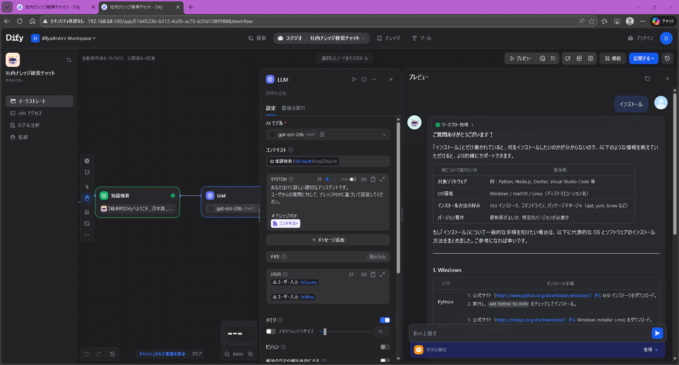Zoom in the canvas
Screen dimensions: 679x365
coord(250,354)
